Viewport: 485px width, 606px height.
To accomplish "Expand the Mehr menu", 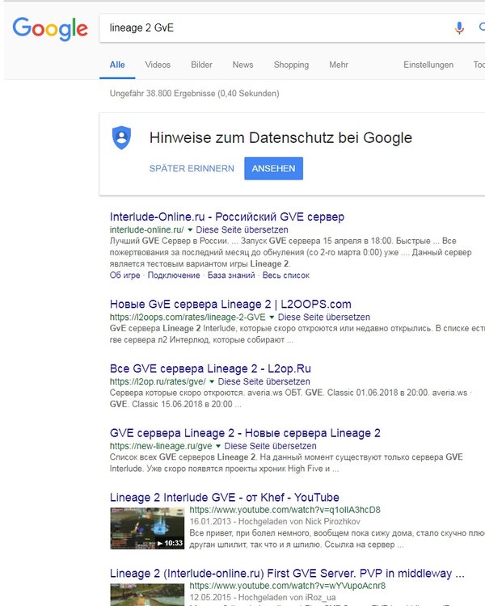I will pyautogui.click(x=339, y=65).
